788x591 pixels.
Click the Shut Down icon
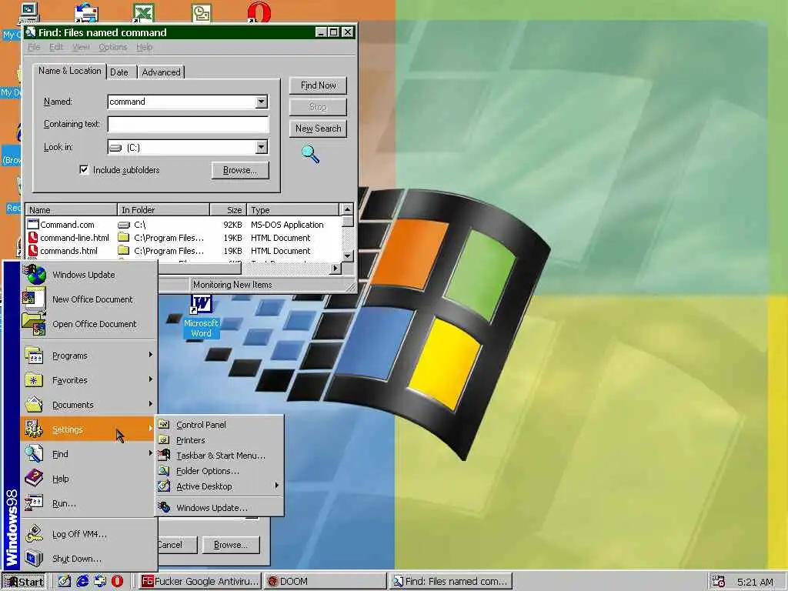(34, 559)
